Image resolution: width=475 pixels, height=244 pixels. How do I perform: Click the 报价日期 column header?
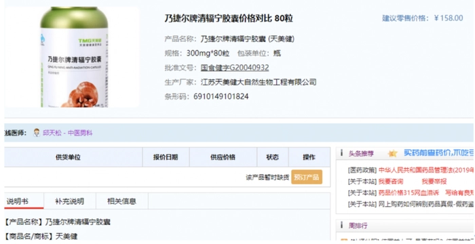click(x=166, y=157)
